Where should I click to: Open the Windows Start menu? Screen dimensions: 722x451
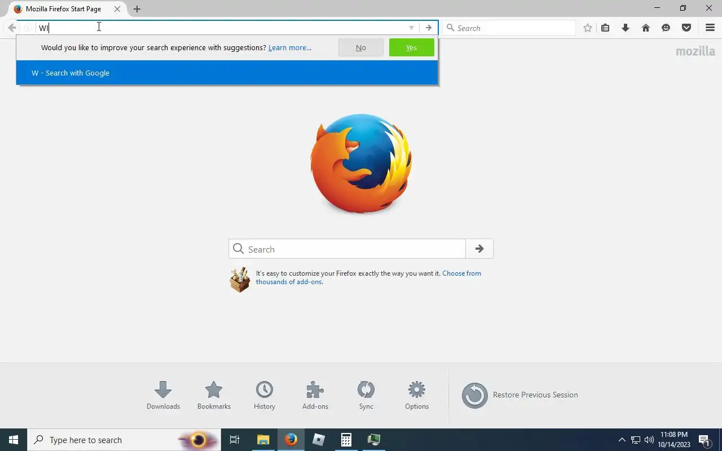(x=14, y=440)
